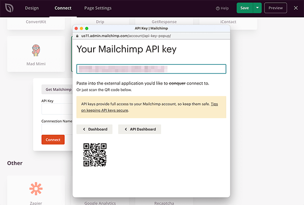The image size is (304, 205).
Task: Select the GetResponse integration card
Action: pos(164,21)
